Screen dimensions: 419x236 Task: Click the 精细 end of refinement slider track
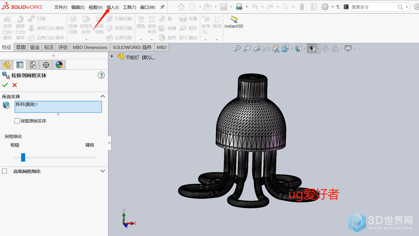[93, 157]
